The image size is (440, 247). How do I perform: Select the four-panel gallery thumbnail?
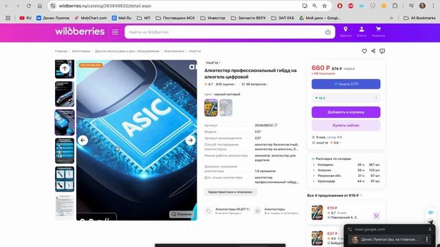[65, 179]
